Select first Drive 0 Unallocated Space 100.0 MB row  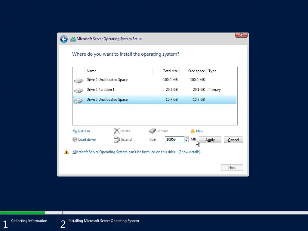[155, 80]
